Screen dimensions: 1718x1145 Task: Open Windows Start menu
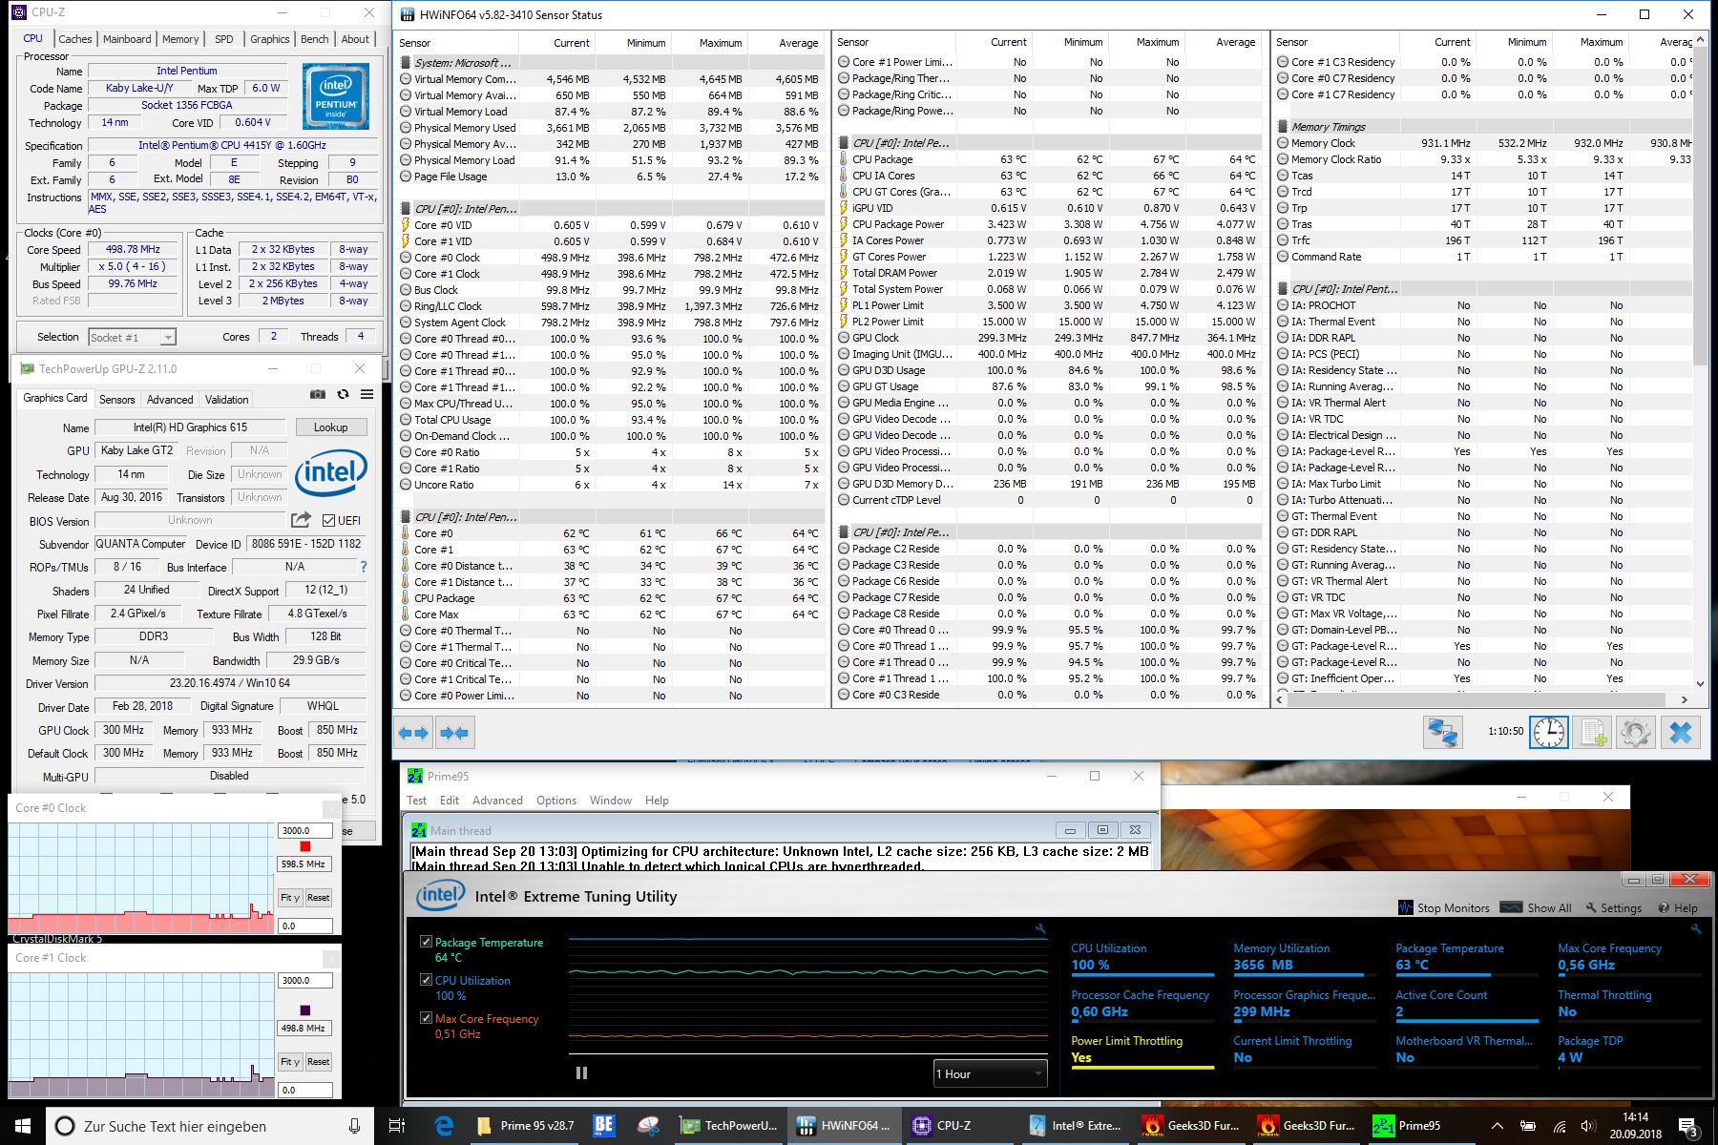[x=23, y=1126]
